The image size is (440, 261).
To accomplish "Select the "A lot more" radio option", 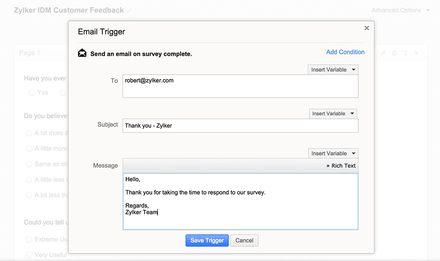I will [x=29, y=133].
